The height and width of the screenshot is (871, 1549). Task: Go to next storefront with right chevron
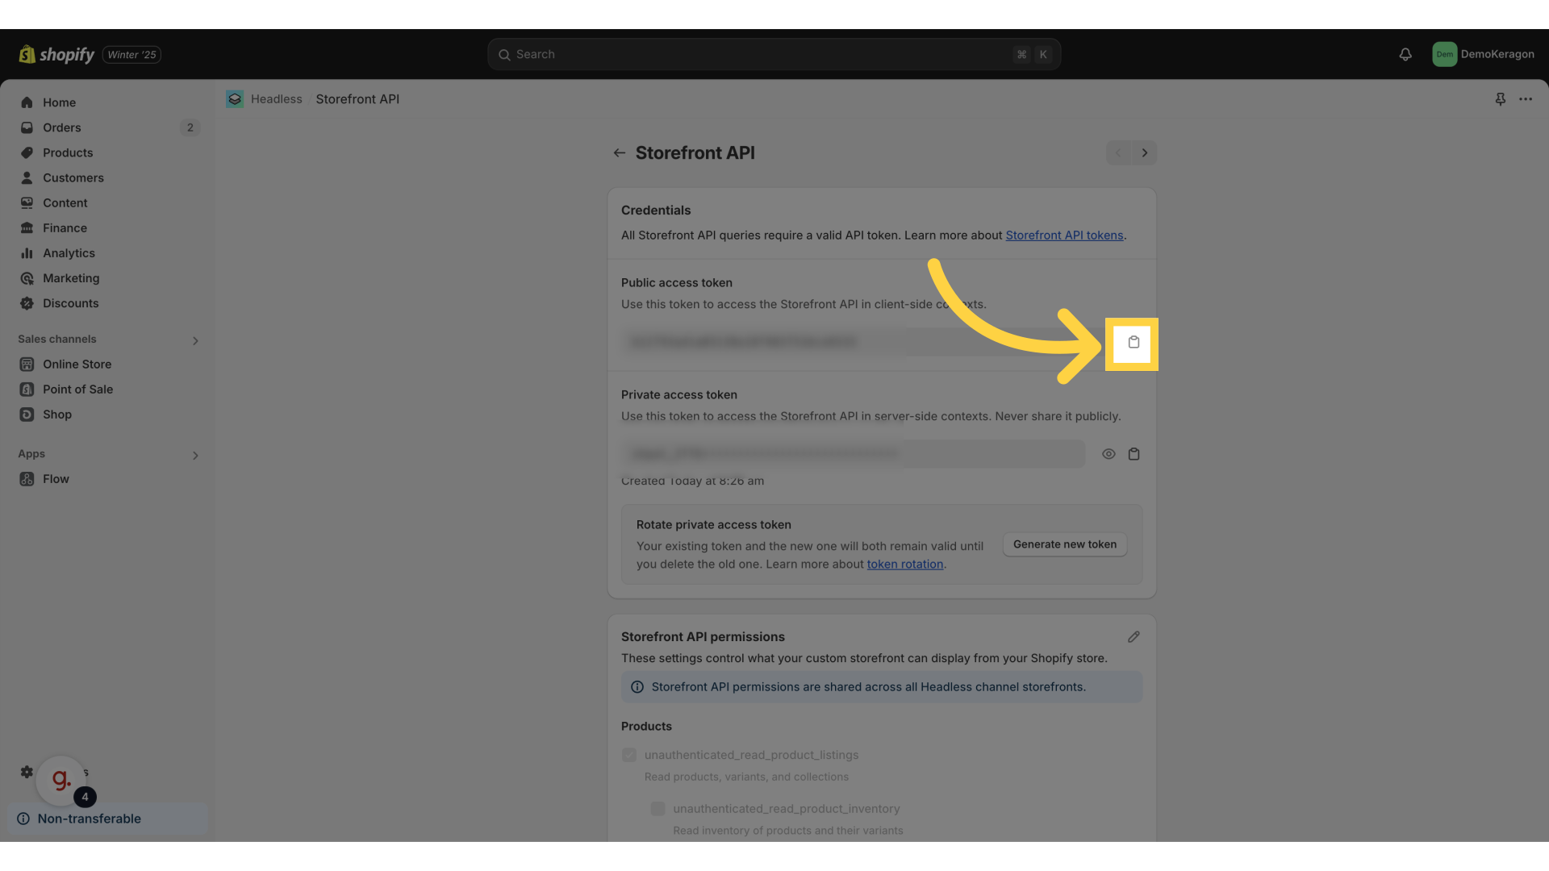point(1144,153)
